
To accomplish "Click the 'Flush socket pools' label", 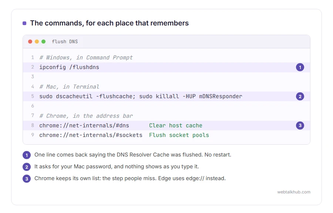I will (179, 135).
